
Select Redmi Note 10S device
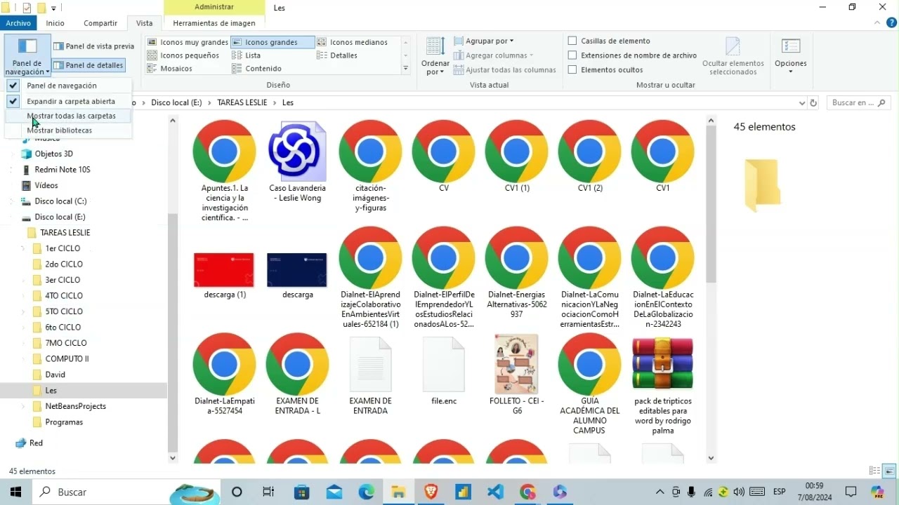(62, 170)
